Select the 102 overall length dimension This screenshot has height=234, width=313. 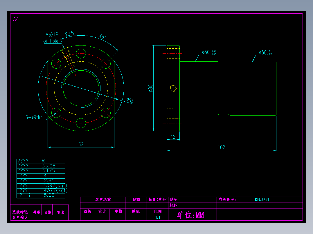tap(221, 147)
